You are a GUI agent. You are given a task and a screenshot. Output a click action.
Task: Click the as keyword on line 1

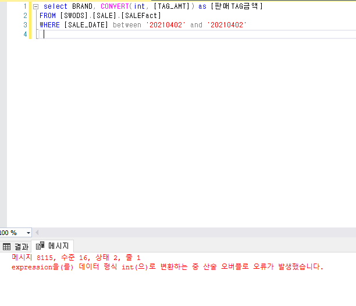pos(202,6)
